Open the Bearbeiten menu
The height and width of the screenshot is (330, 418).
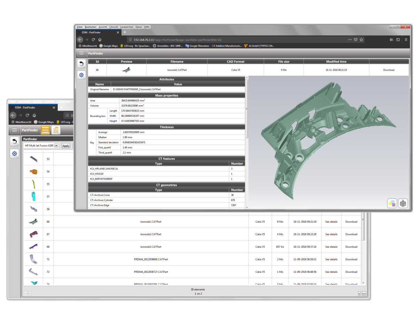coord(90,27)
